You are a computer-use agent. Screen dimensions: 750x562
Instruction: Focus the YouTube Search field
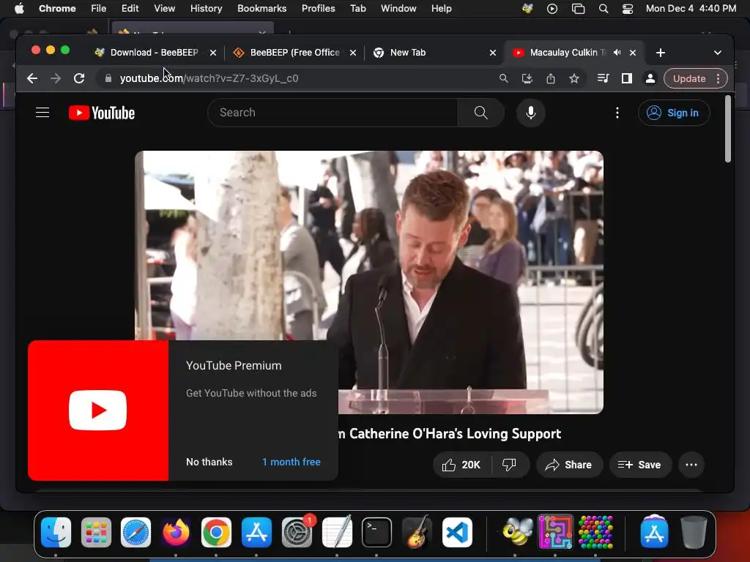point(333,113)
